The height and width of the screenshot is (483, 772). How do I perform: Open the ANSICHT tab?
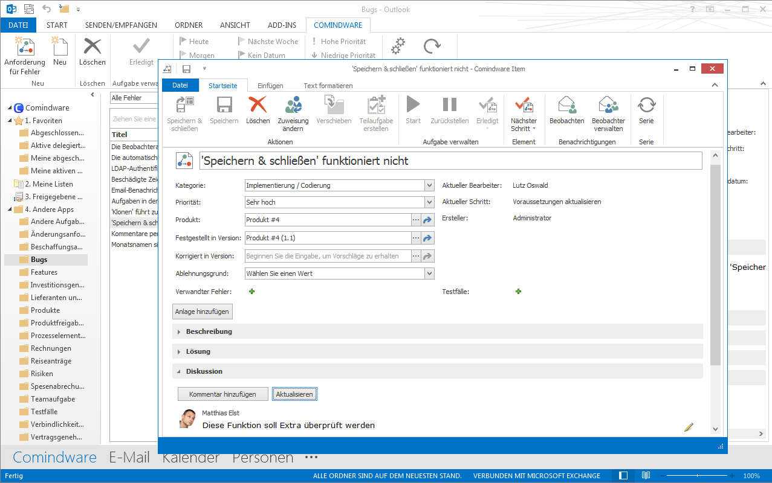[x=235, y=25]
